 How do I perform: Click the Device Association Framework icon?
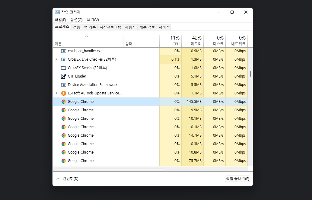pyautogui.click(x=63, y=85)
